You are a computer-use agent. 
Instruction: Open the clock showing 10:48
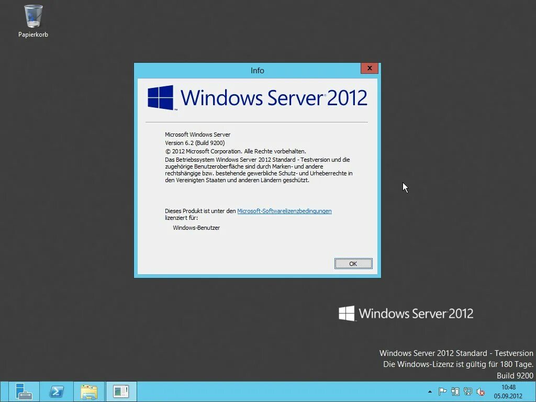coord(508,387)
